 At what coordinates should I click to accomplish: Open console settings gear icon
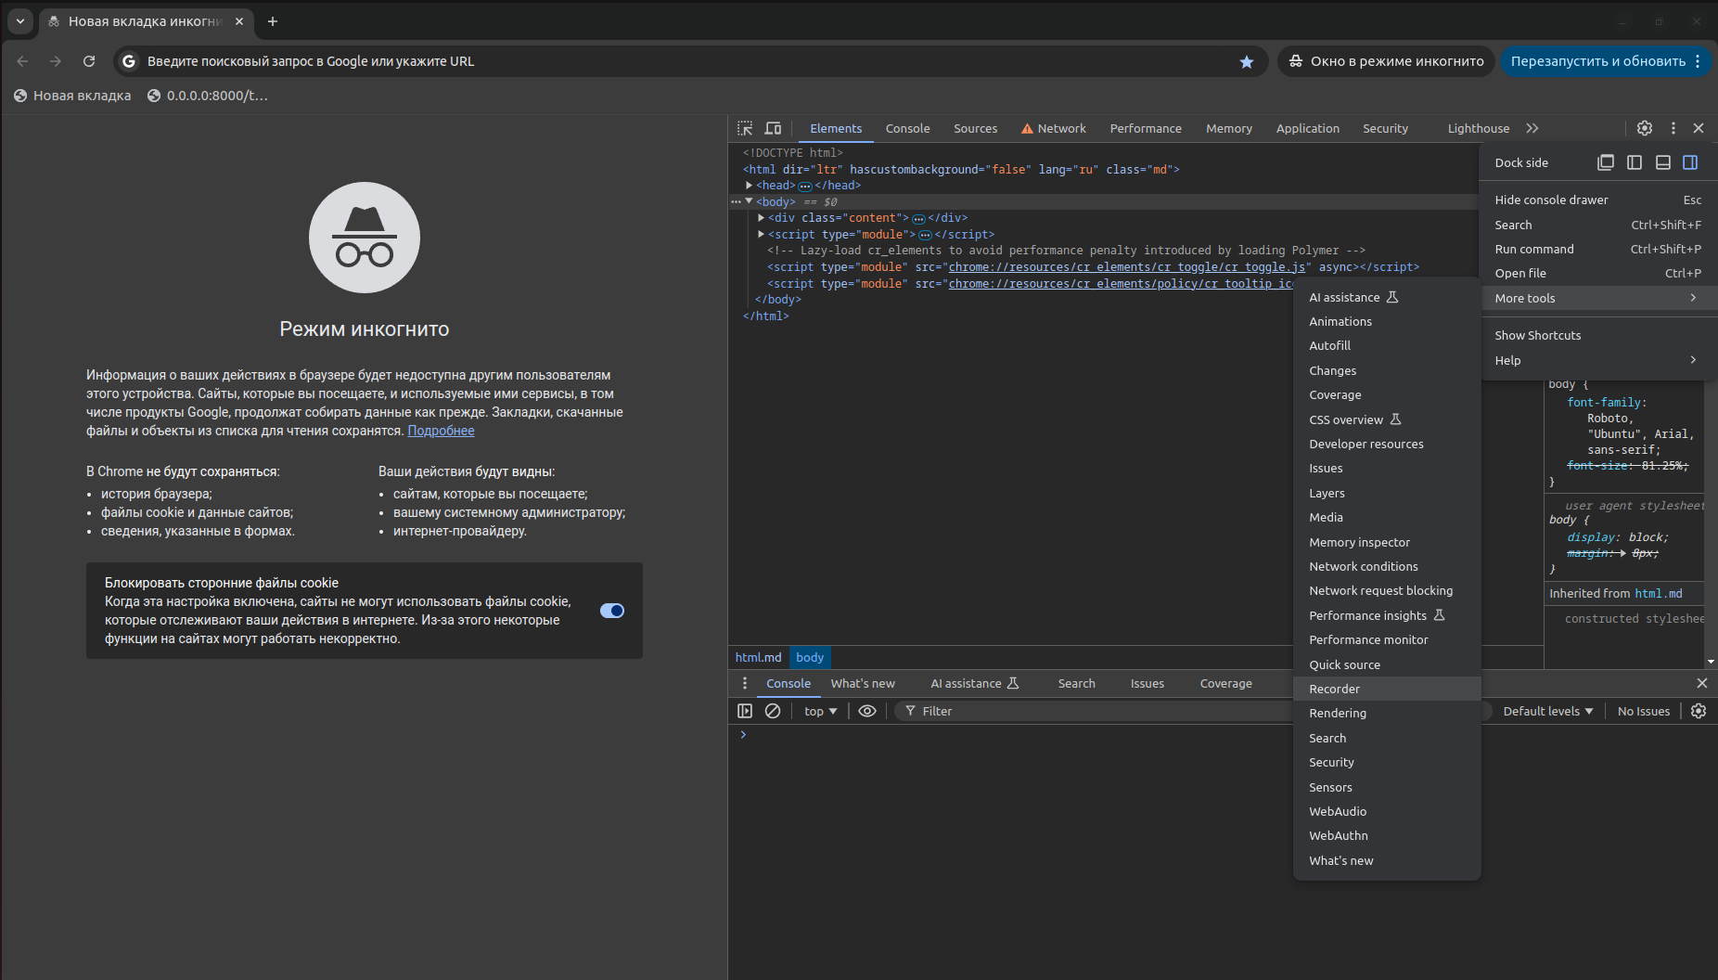[x=1699, y=711]
